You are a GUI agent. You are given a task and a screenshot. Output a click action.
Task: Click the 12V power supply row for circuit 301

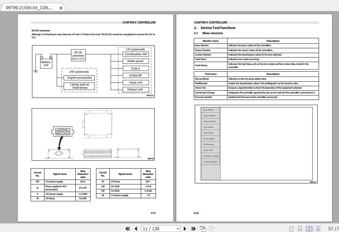[x=60, y=182]
